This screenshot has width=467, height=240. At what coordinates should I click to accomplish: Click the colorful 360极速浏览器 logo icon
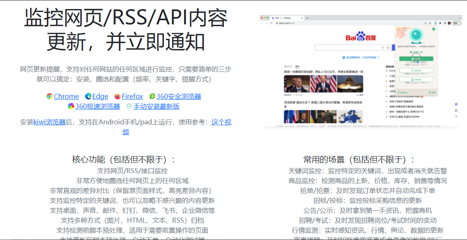tap(71, 106)
